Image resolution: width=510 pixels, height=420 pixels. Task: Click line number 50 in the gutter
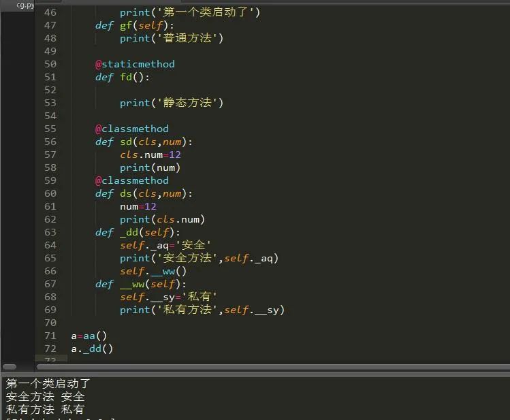pyautogui.click(x=50, y=64)
